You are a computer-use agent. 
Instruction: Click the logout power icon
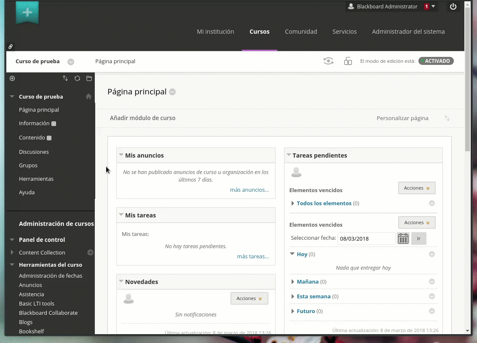(453, 7)
